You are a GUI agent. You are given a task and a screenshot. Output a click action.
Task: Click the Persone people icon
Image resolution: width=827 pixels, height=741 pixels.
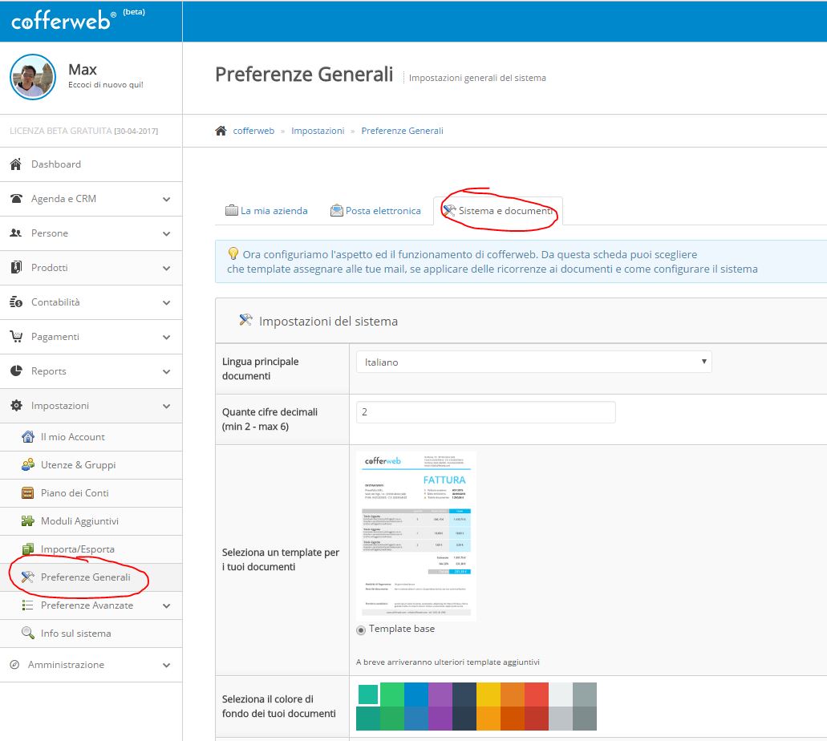click(x=16, y=233)
